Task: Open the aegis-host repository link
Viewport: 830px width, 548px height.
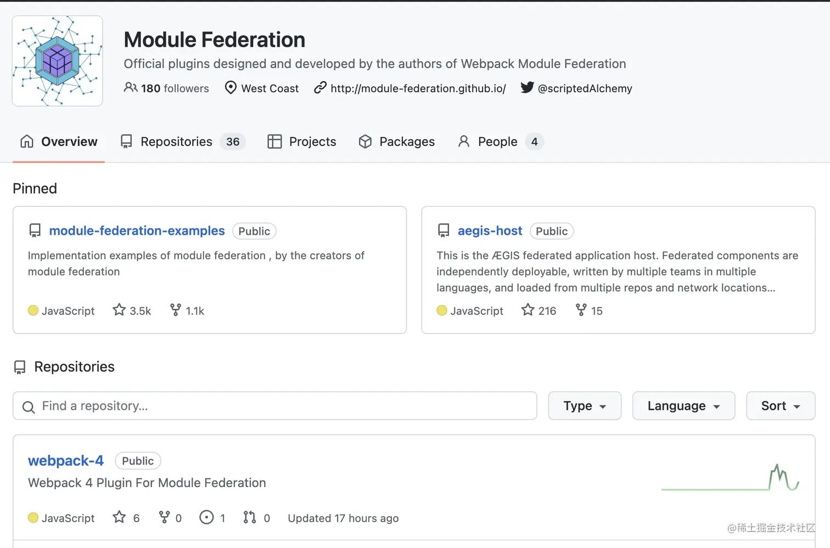Action: (490, 231)
